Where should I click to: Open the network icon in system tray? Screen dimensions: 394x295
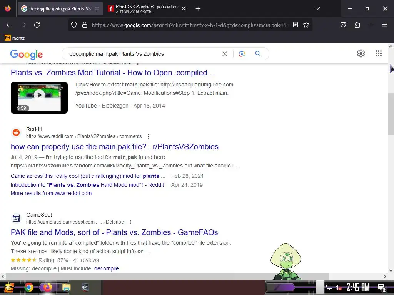(x=329, y=287)
